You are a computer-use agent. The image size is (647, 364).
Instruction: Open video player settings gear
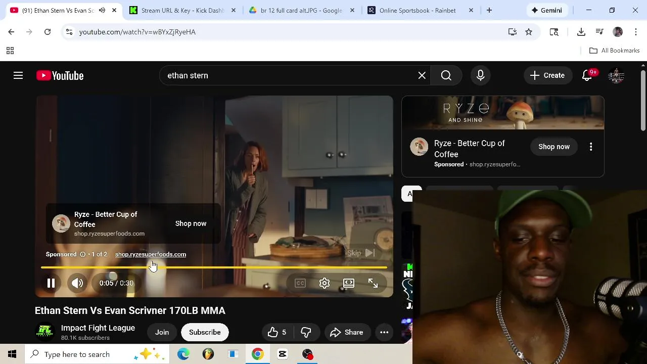tap(325, 283)
